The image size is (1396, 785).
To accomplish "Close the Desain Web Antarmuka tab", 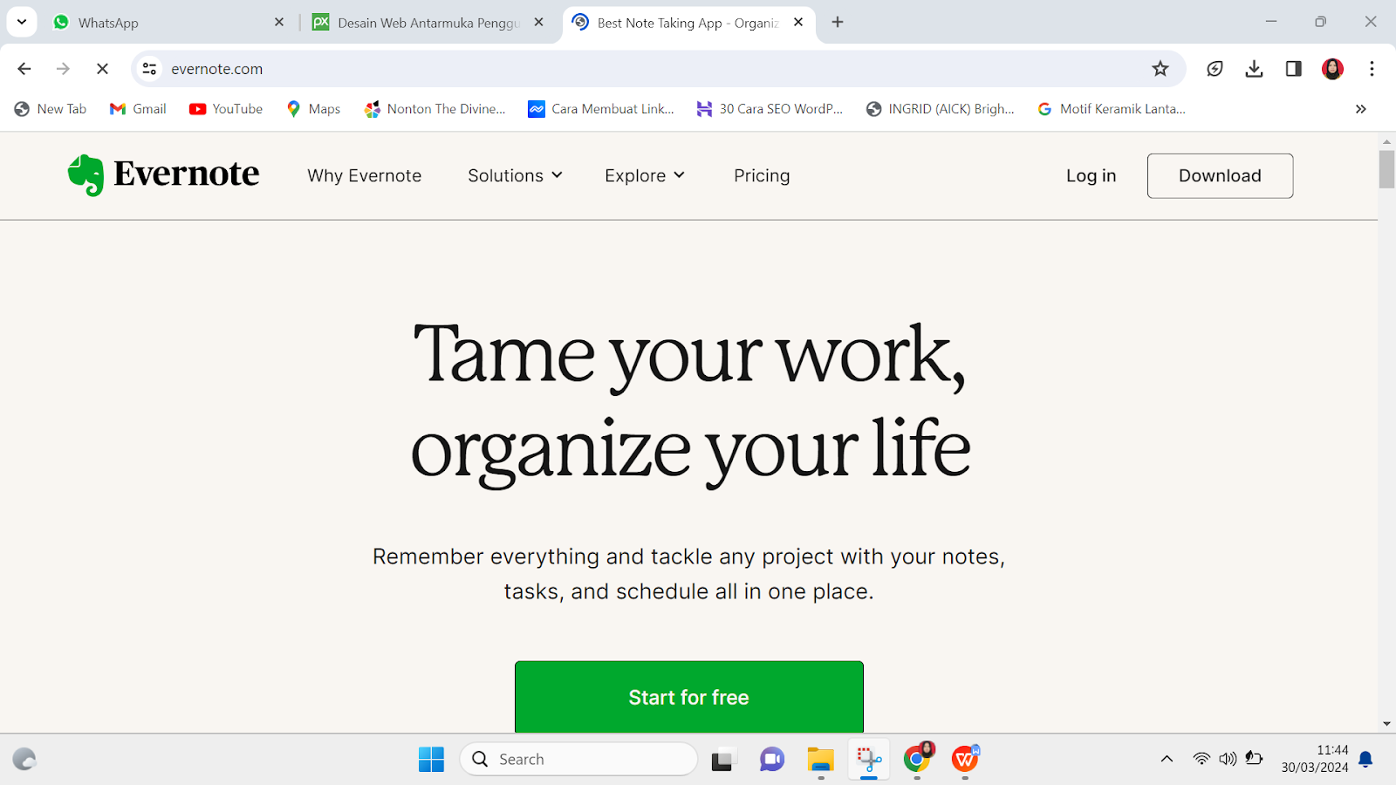I will 539,22.
